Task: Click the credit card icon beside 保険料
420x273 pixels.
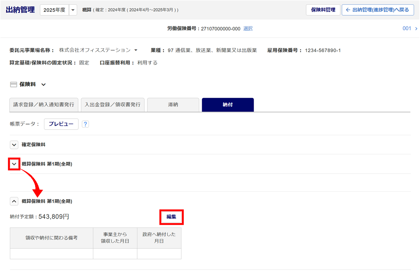Action: [x=13, y=85]
